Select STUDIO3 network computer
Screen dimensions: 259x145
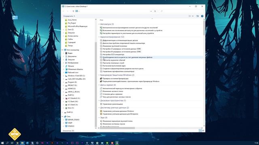click(x=71, y=126)
